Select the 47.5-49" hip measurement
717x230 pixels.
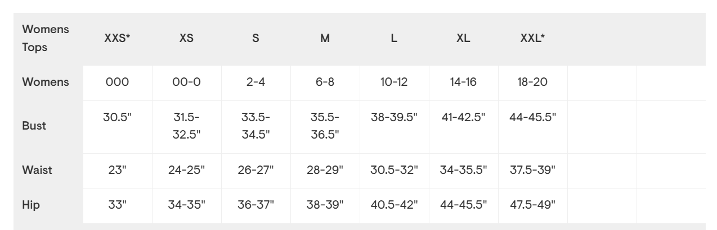point(532,205)
